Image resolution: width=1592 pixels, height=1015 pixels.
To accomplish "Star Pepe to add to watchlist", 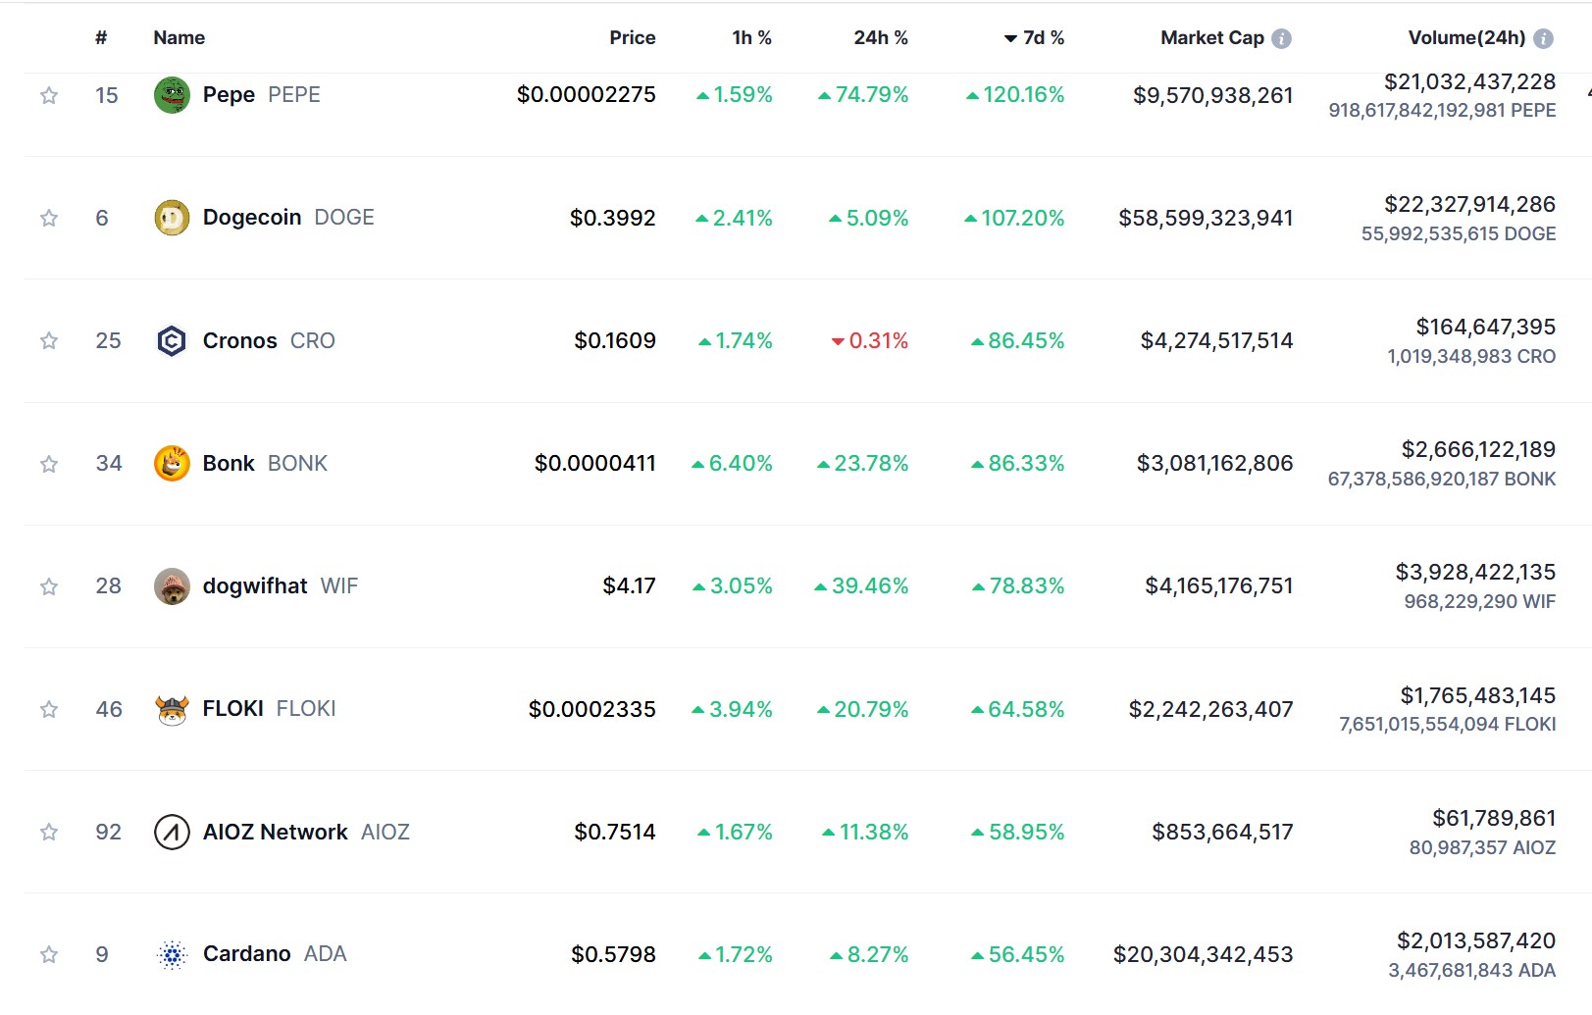I will [49, 95].
